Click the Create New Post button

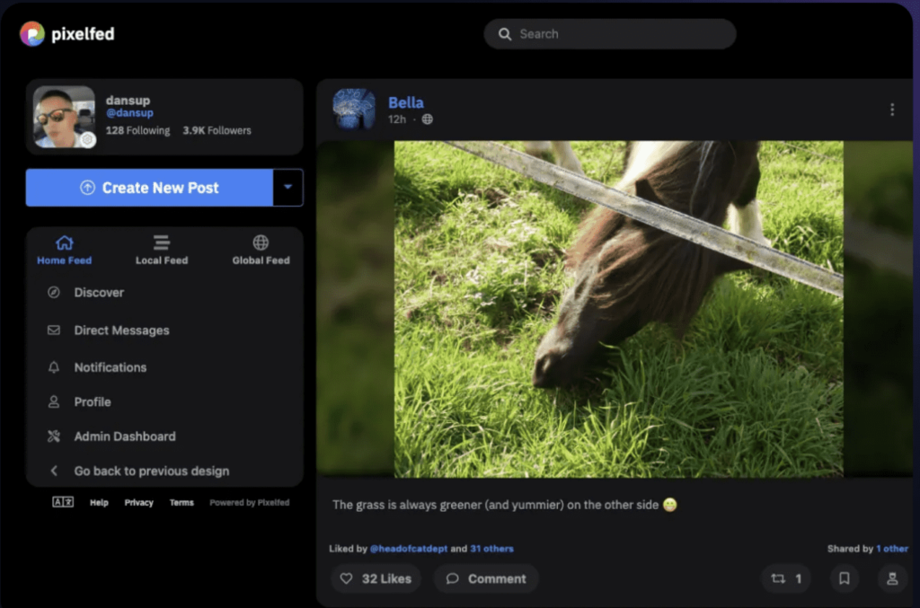point(150,188)
